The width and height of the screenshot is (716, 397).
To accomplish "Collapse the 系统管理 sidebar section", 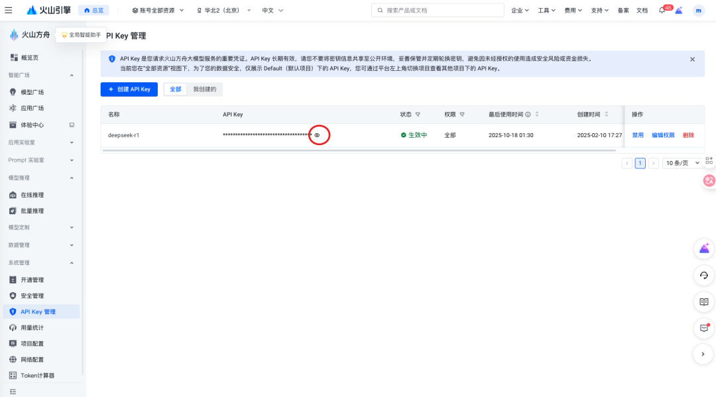I will click(x=72, y=263).
